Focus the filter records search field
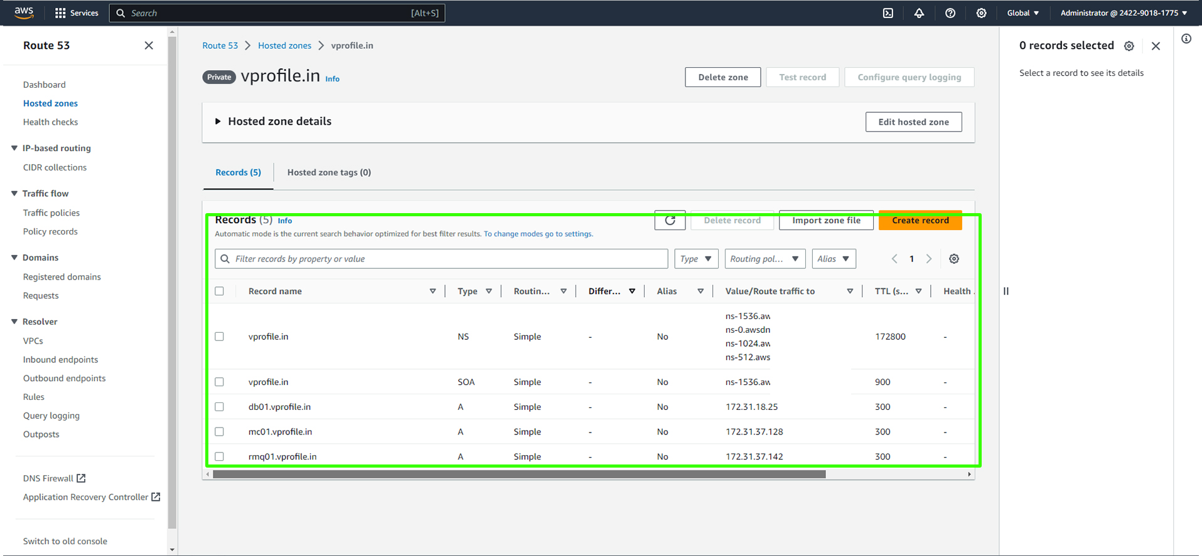The width and height of the screenshot is (1202, 556). coord(441,259)
